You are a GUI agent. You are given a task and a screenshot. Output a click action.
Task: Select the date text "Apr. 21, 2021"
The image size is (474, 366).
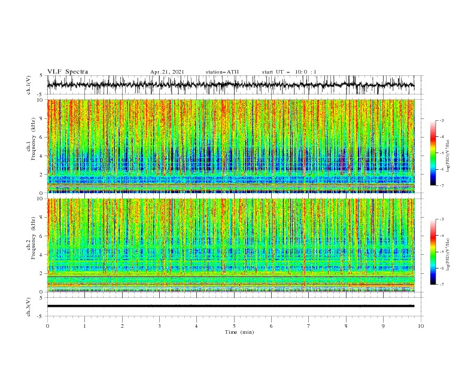coord(167,72)
